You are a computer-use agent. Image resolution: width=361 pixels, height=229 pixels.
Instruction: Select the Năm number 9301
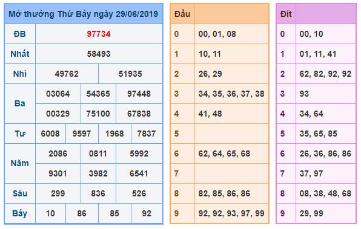(58, 174)
